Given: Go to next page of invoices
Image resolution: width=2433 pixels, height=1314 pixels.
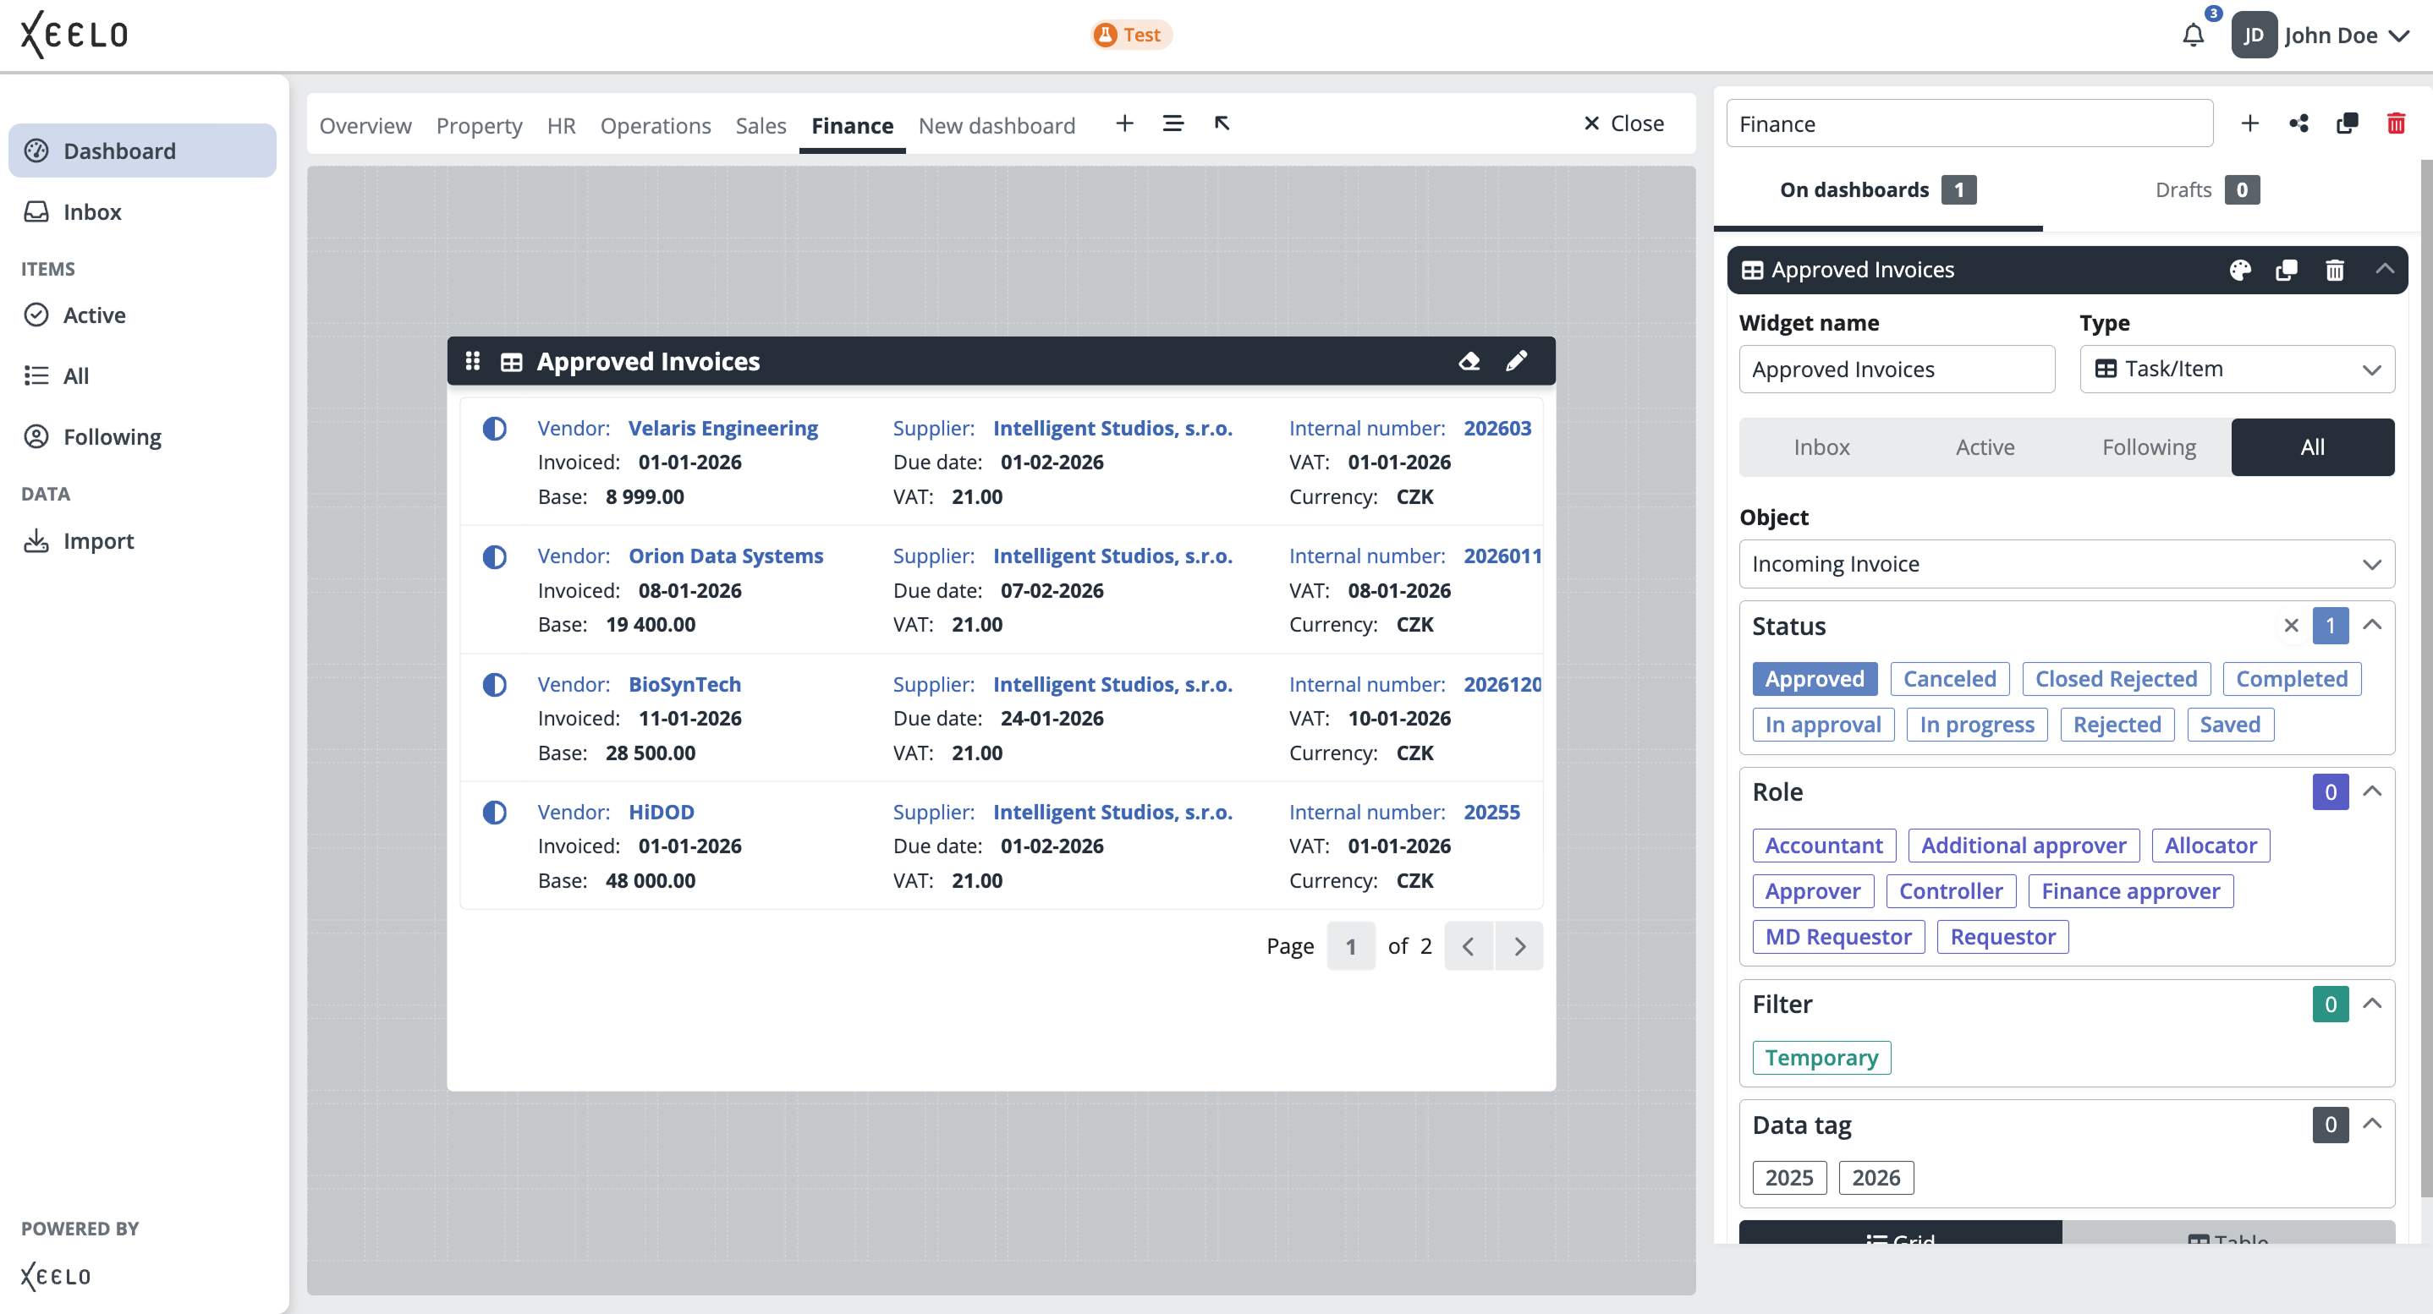Looking at the screenshot, I should (1519, 946).
